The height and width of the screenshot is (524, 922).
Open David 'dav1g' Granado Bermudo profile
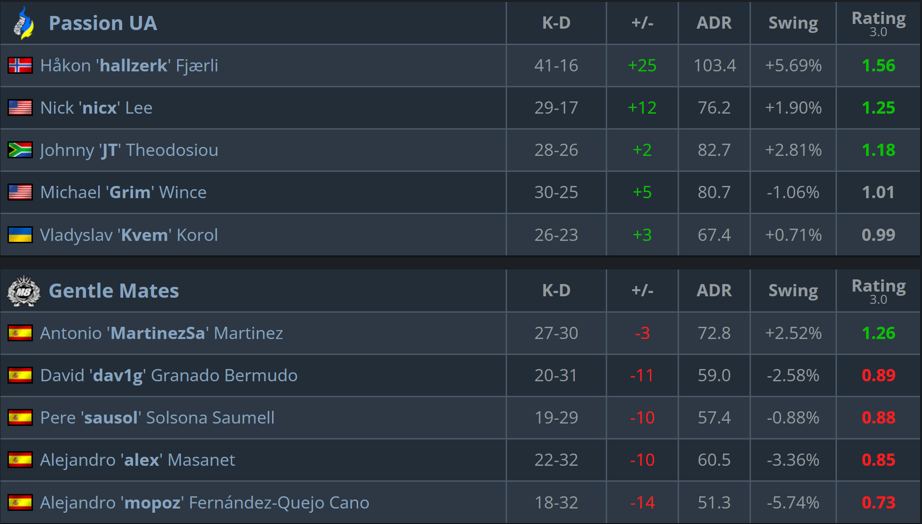169,376
